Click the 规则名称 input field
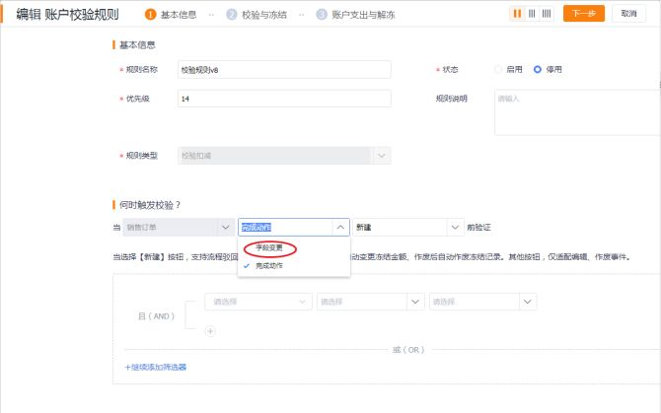Viewport: 661px width, 413px height. (284, 70)
